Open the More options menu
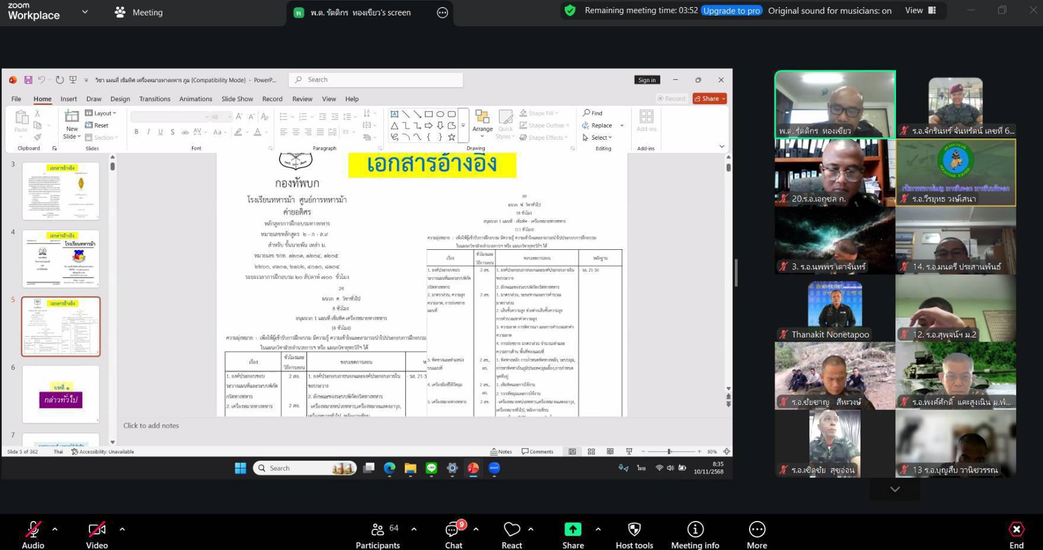 pos(757,535)
